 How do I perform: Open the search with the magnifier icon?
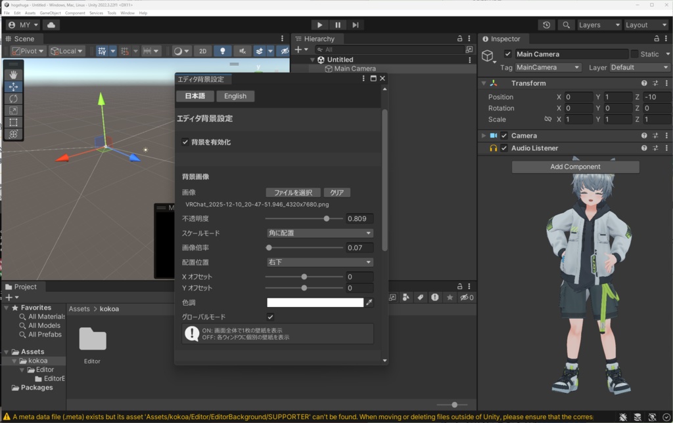click(566, 25)
